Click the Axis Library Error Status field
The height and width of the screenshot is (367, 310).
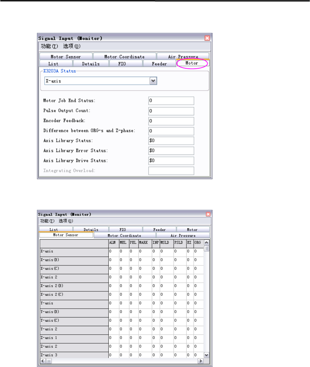171,151
